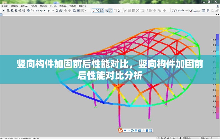
Task: Click the magenta bottom color of legend
Action: tap(218, 116)
